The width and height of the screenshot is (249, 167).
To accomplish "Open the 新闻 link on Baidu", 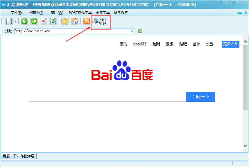I will tap(123, 44).
